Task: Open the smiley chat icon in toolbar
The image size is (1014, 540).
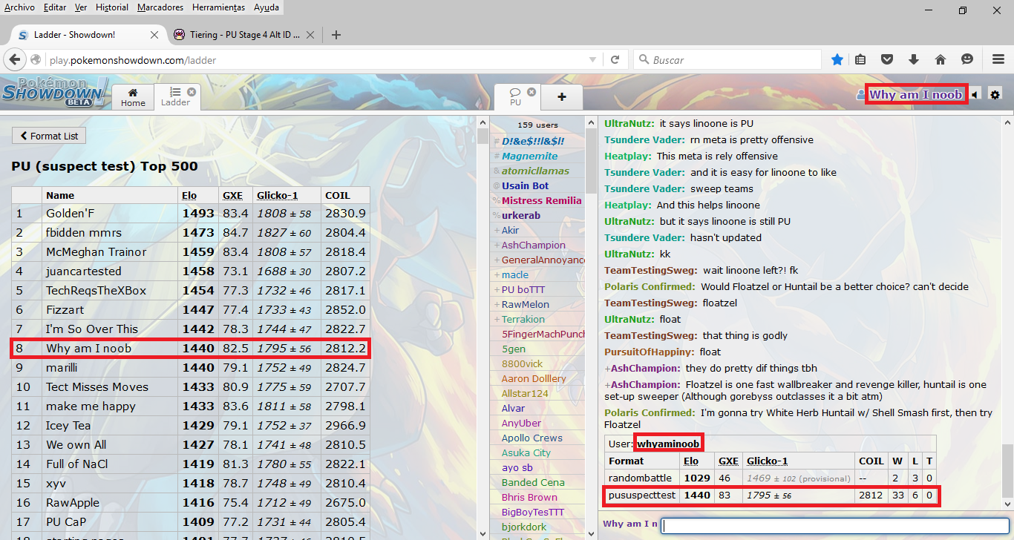Action: click(967, 59)
